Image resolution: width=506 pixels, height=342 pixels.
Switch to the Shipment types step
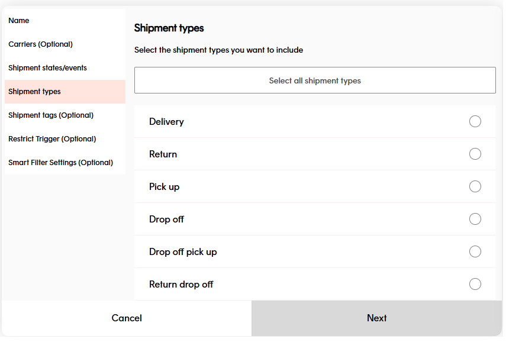point(35,92)
